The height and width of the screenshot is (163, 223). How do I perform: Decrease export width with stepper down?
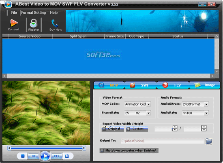point(175,130)
